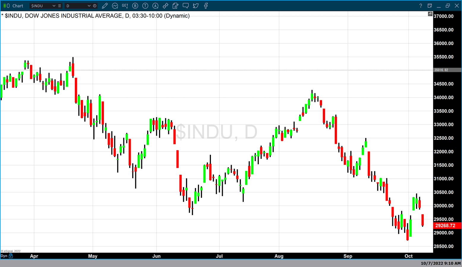462x267 pixels.
Task: Click the circled A alerts icon
Action: 155,6
